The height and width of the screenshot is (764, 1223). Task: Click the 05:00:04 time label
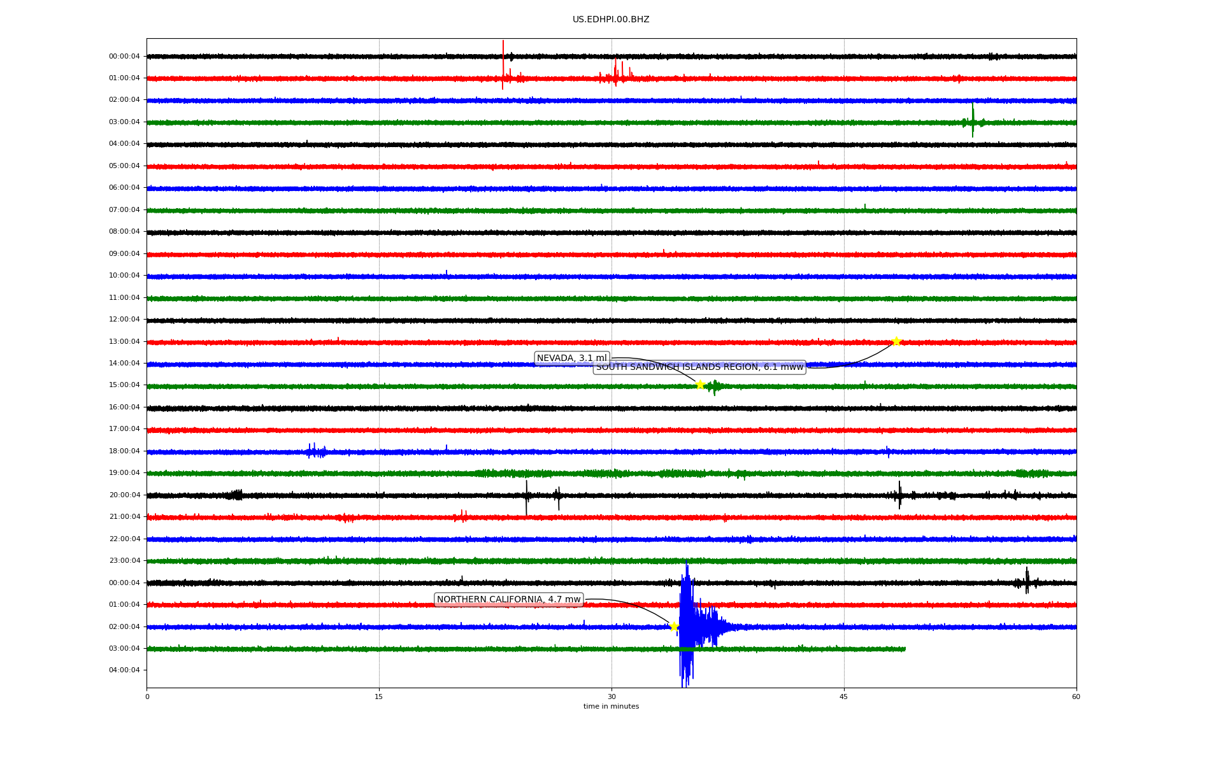click(124, 166)
